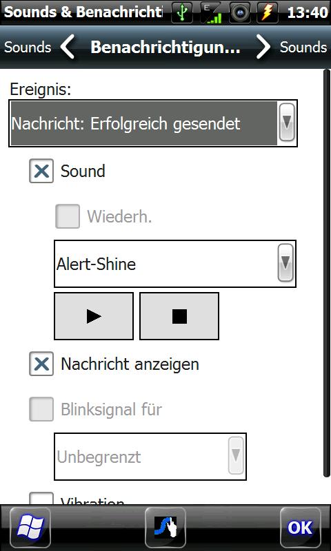Confirm settings with the OK button
Screen dimensions: 331x551
coord(301,528)
